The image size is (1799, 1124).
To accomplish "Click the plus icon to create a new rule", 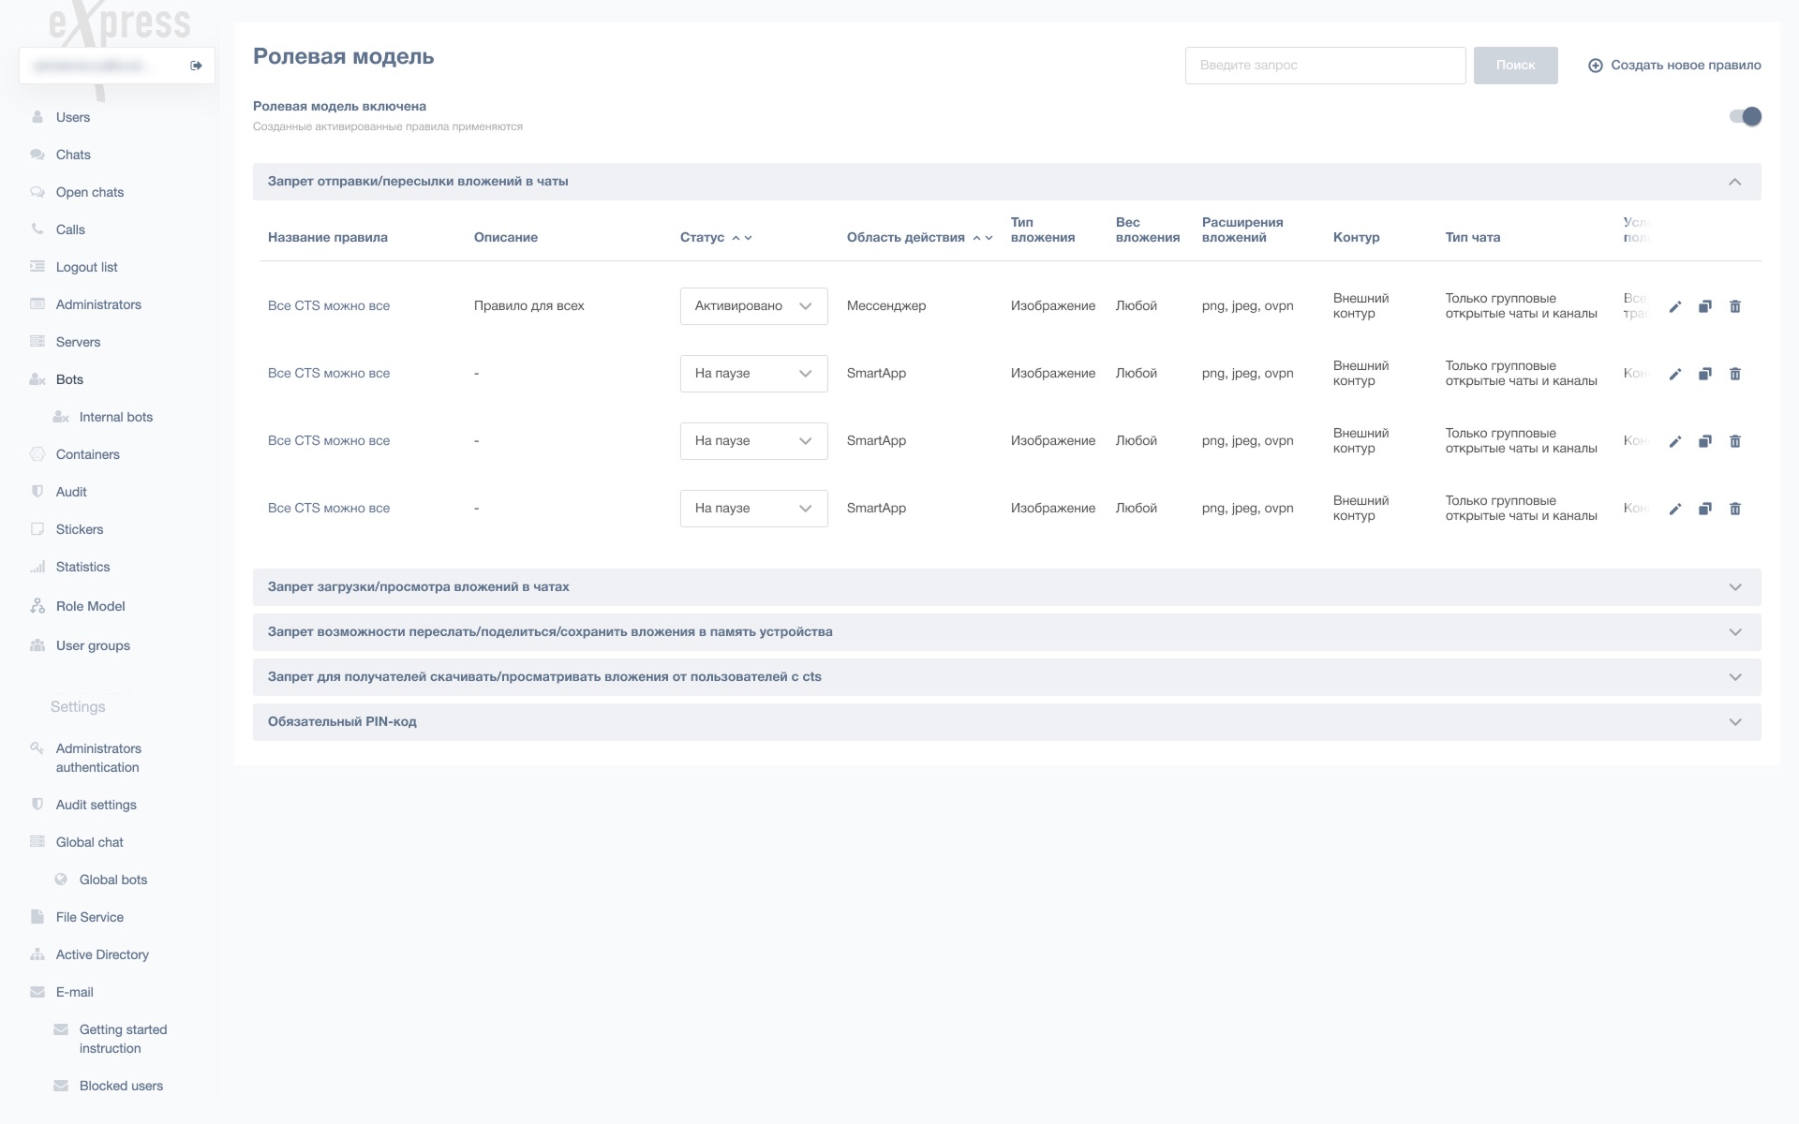I will (x=1595, y=66).
